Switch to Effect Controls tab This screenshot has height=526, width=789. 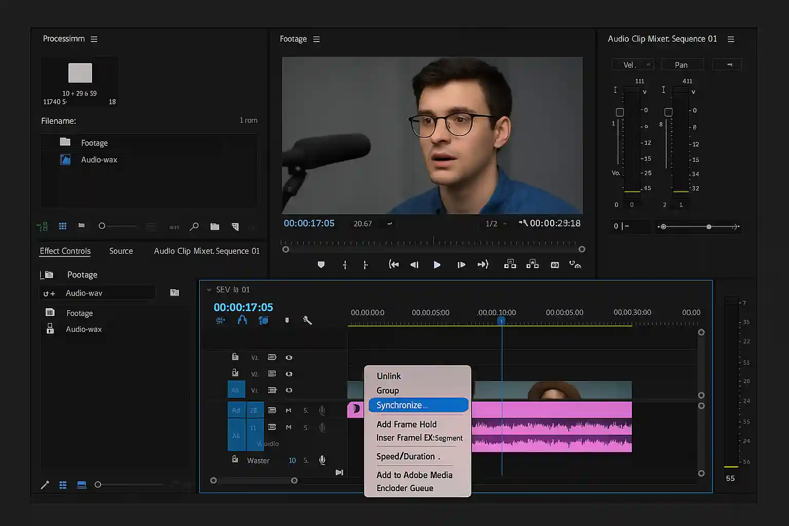(x=65, y=251)
